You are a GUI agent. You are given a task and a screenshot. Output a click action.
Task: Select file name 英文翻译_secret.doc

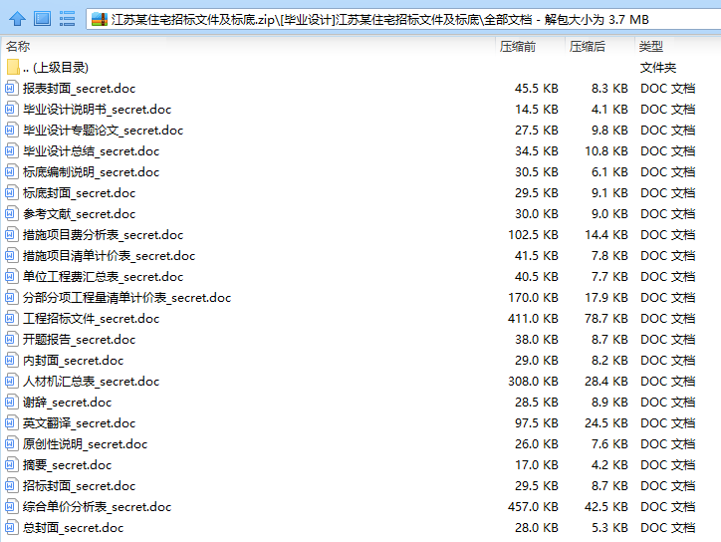pyautogui.click(x=79, y=423)
